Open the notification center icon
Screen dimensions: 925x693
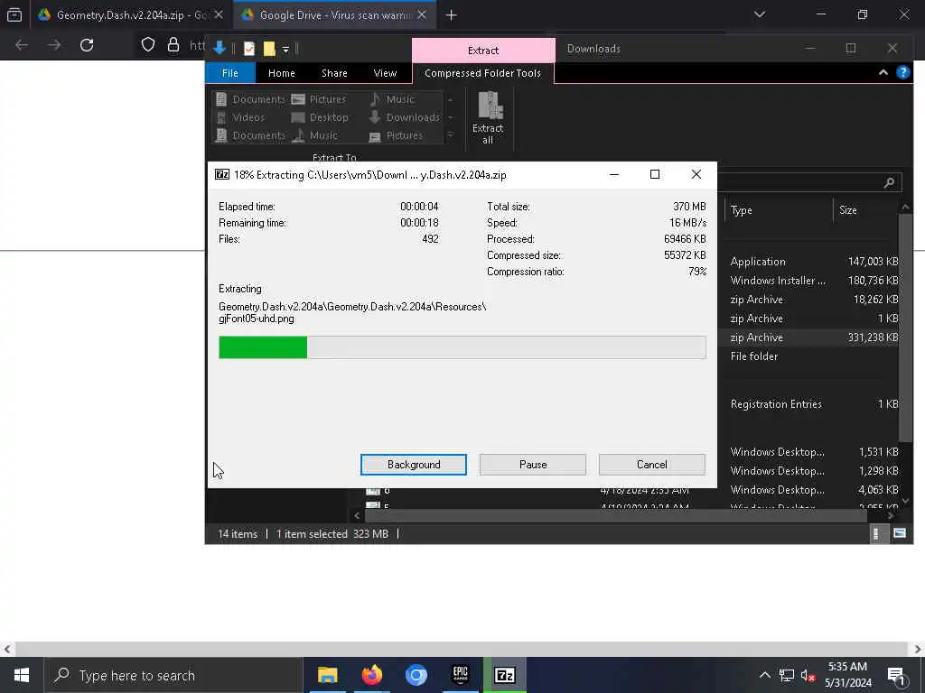point(897,675)
